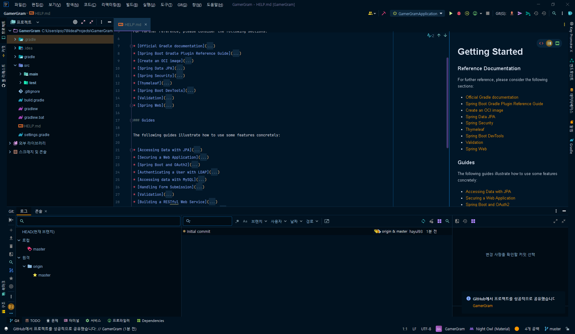Collapse all in project panel
The width and height of the screenshot is (575, 334).
coord(91,22)
